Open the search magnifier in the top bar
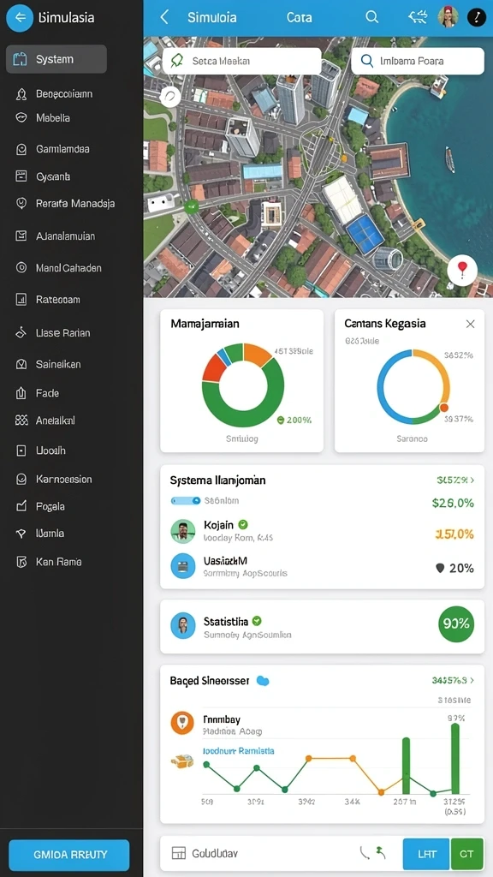Viewport: 493px width, 877px height. click(x=371, y=17)
